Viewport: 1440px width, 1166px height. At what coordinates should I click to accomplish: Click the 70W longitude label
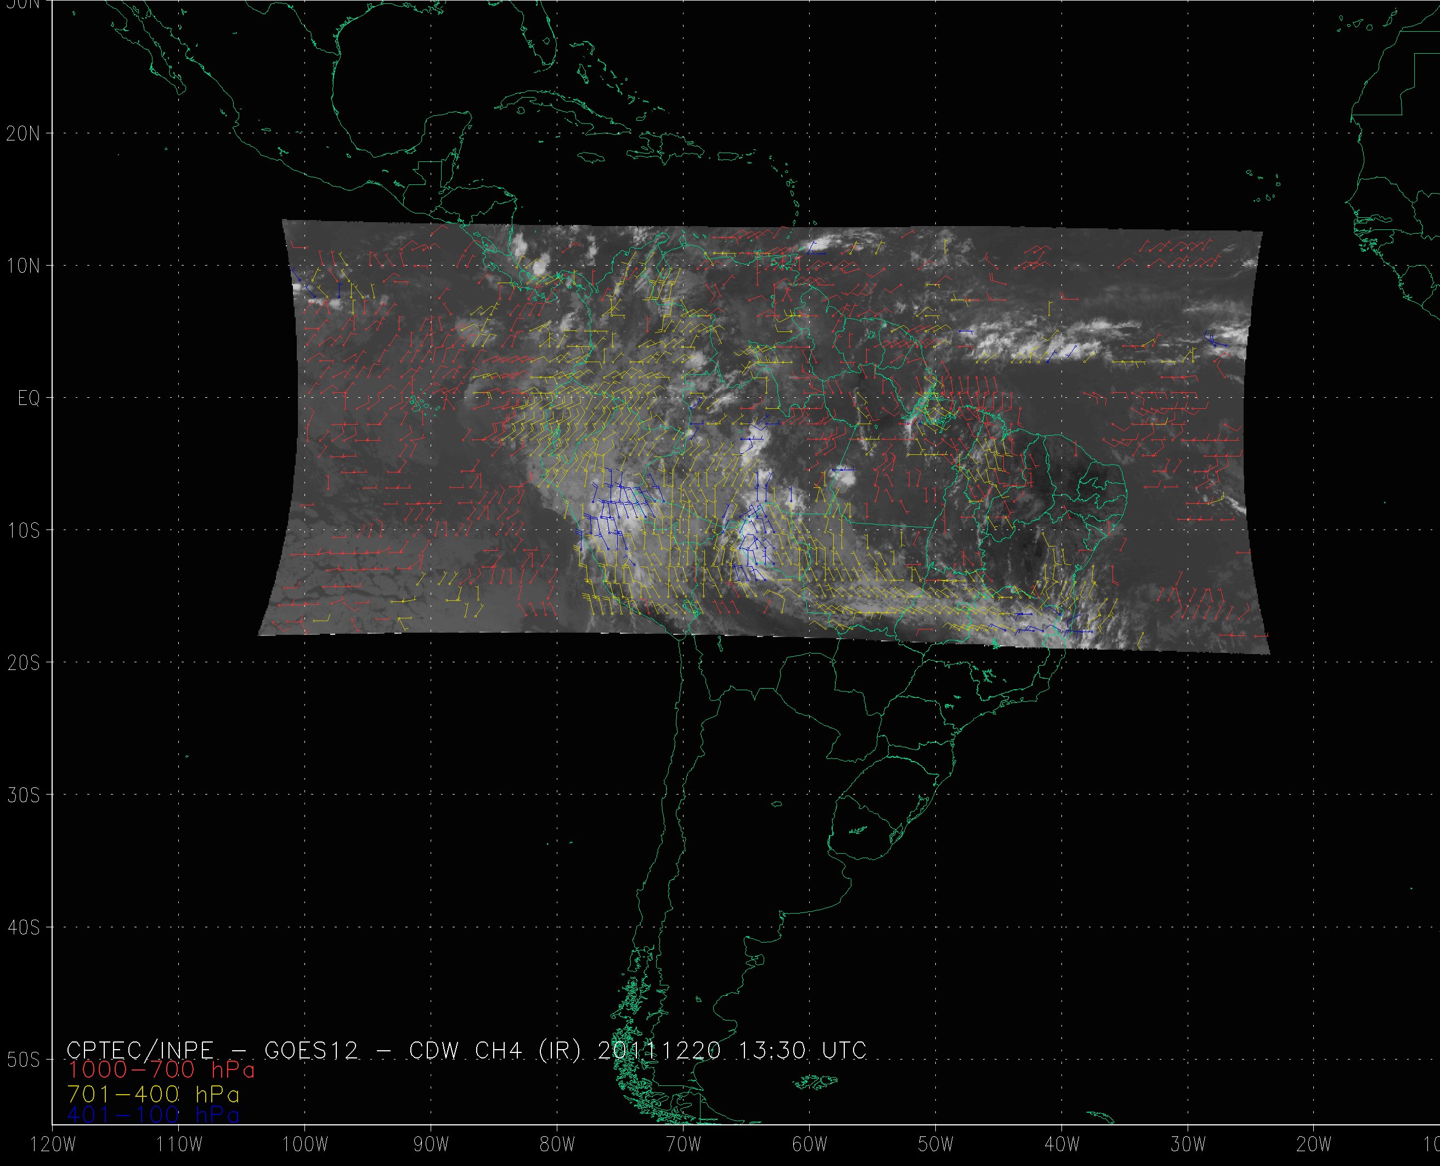(683, 1145)
